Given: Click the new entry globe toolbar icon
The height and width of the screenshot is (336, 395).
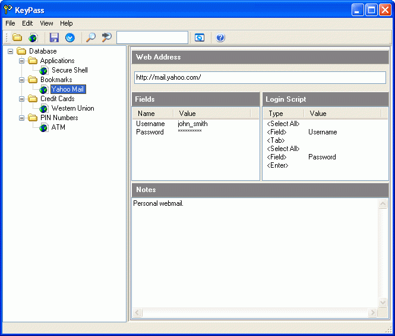Looking at the screenshot, I should click(33, 37).
